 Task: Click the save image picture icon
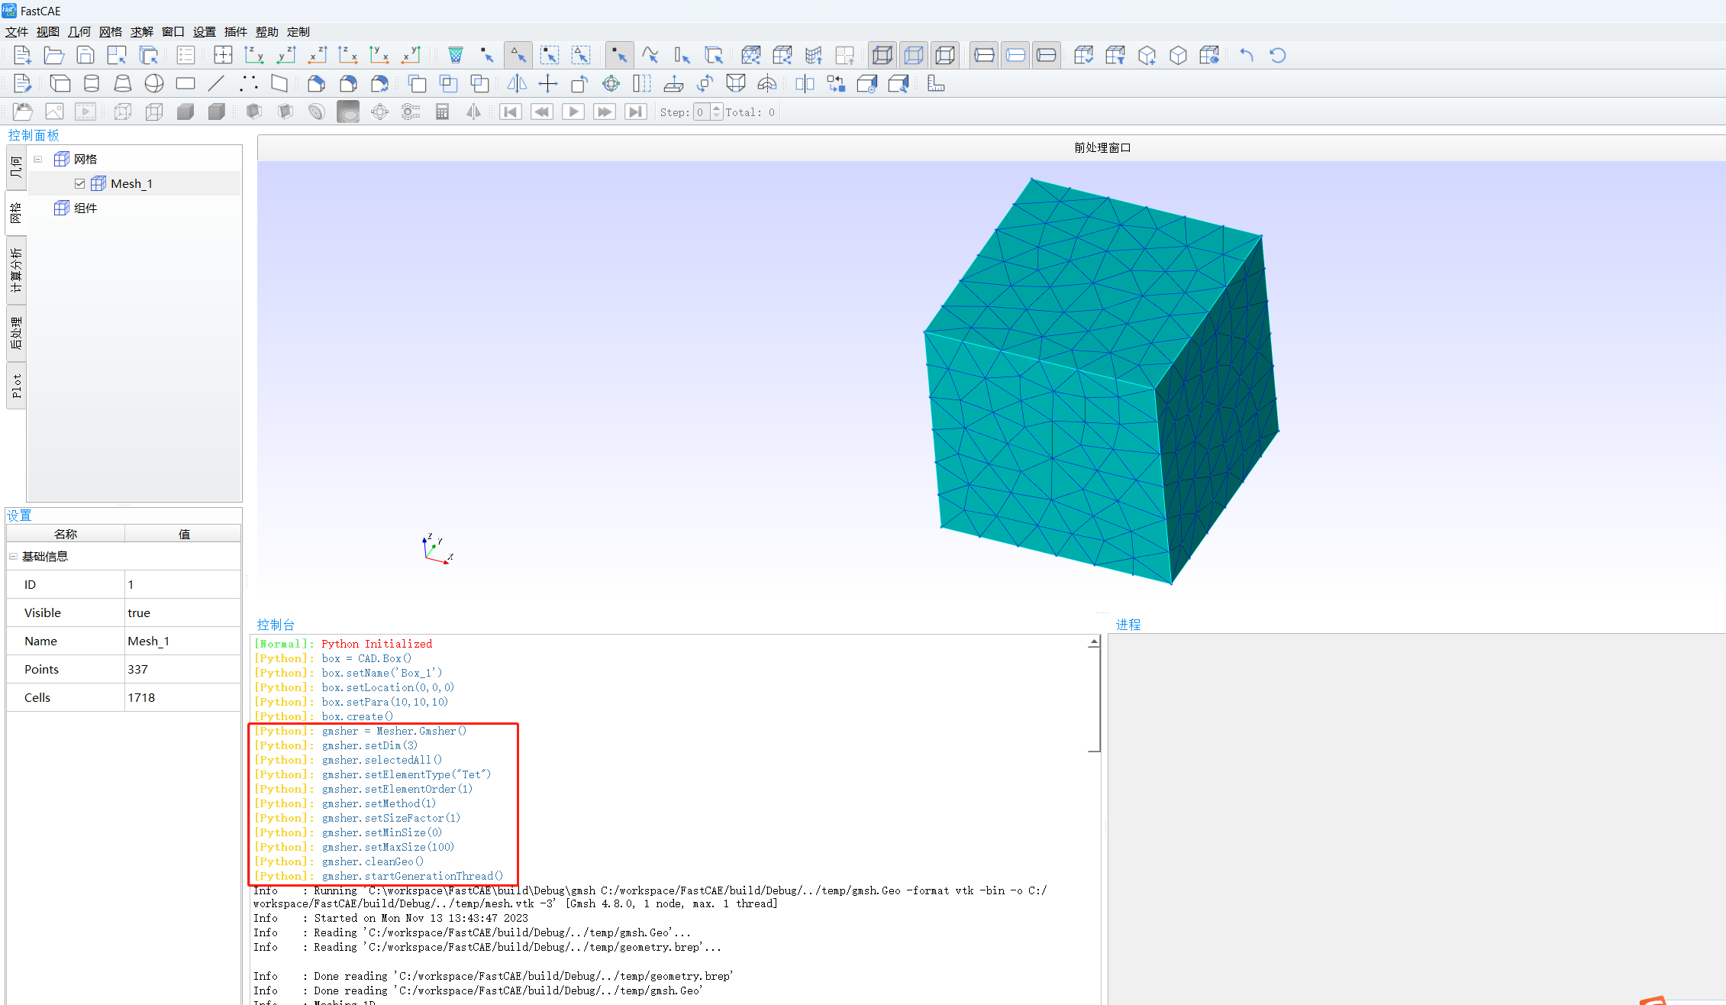[54, 112]
